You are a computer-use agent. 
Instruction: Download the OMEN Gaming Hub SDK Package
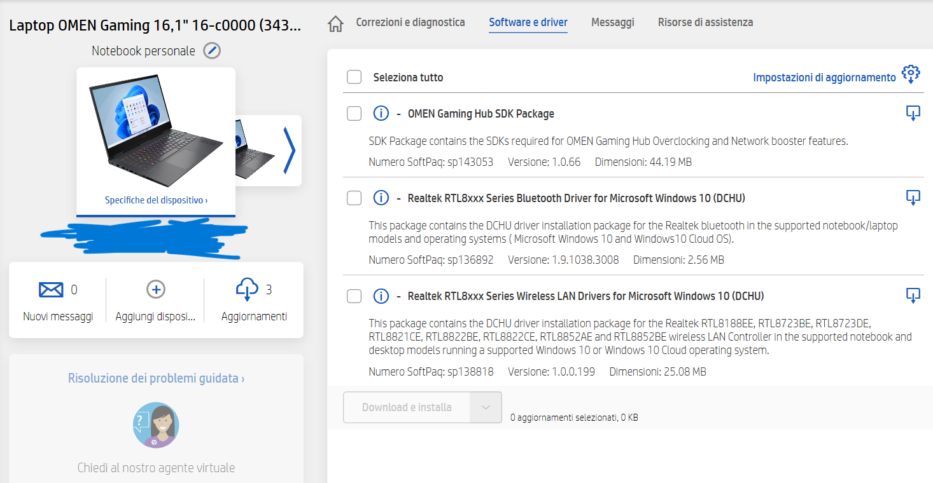[913, 112]
